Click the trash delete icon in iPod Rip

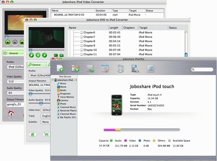(x=120, y=69)
